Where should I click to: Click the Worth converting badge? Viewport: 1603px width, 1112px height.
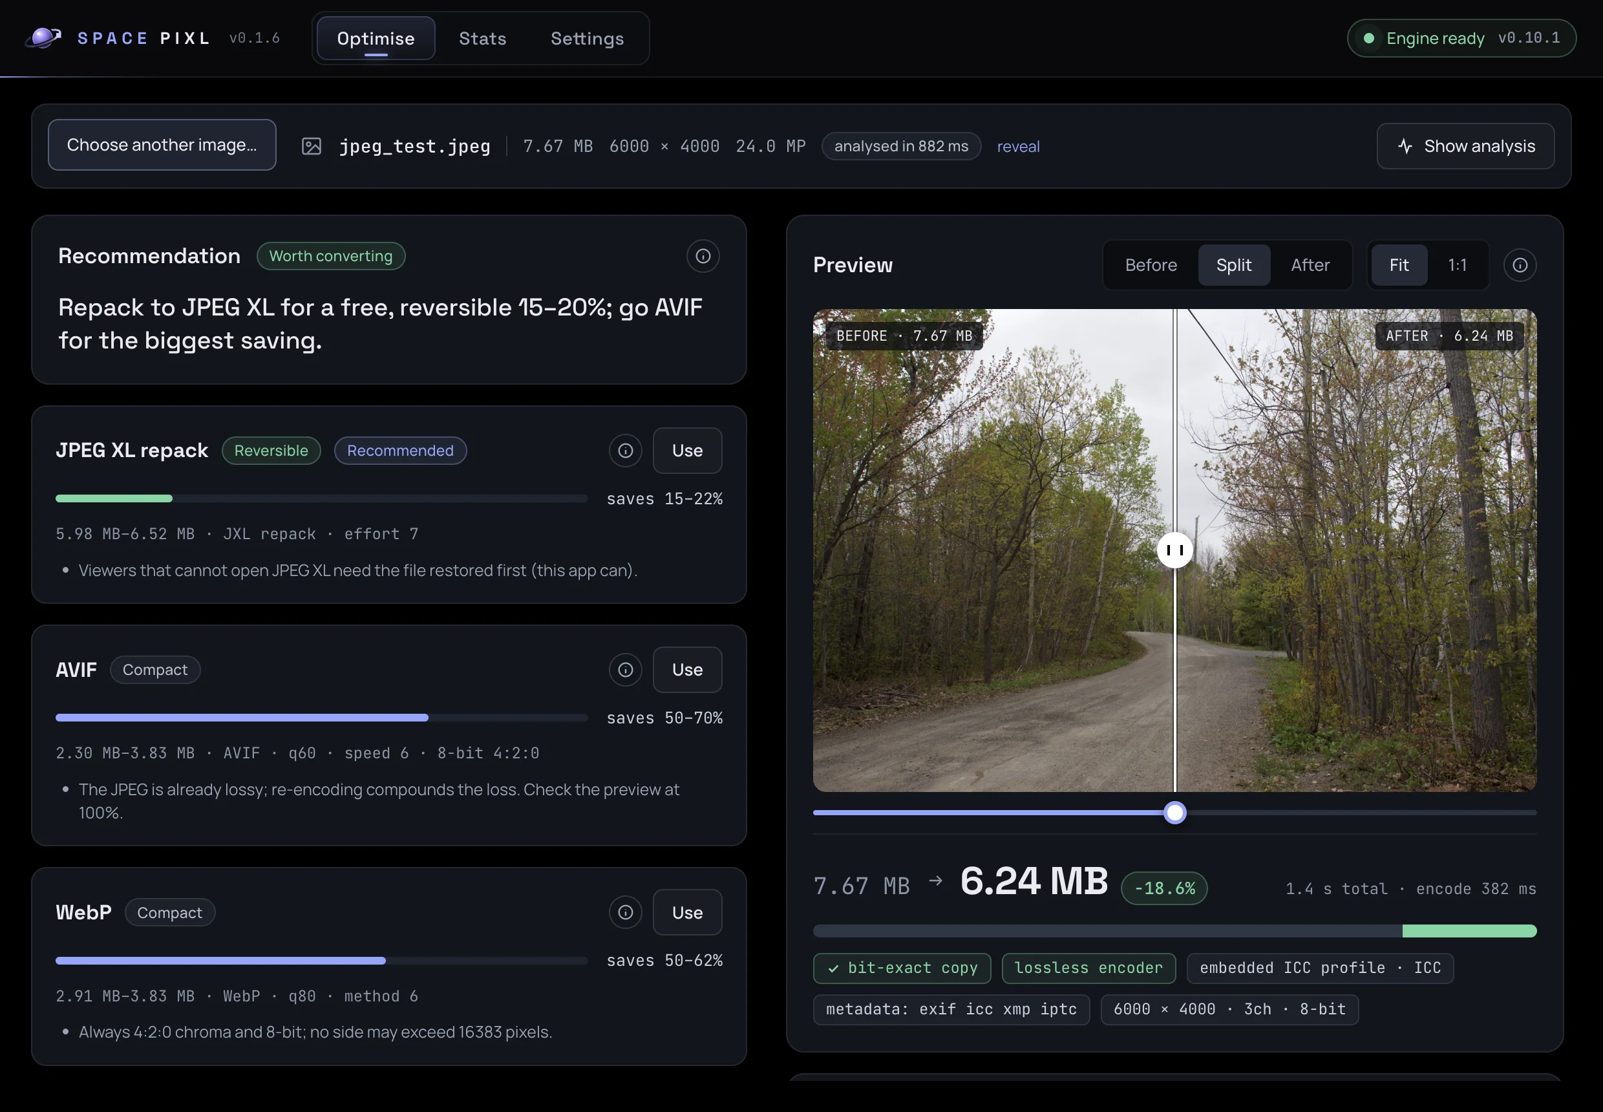(x=331, y=257)
